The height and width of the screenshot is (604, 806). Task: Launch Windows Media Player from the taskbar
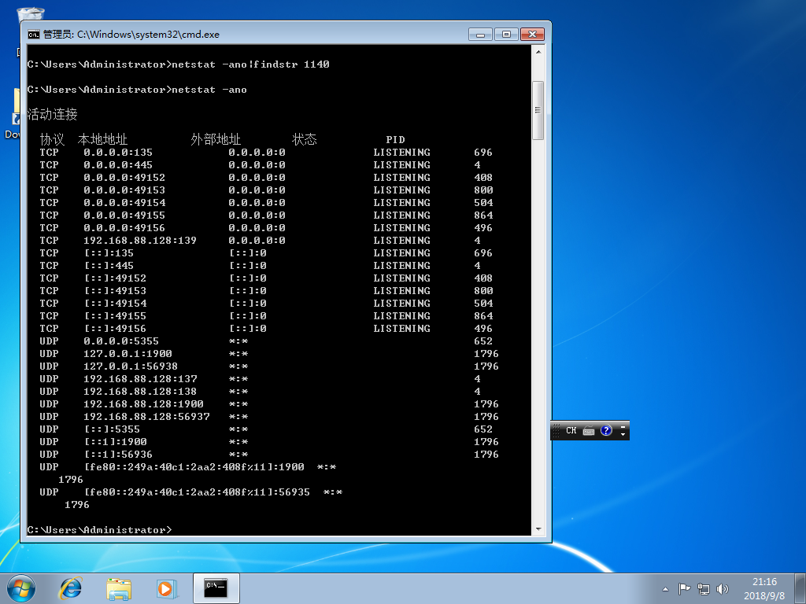pos(165,588)
